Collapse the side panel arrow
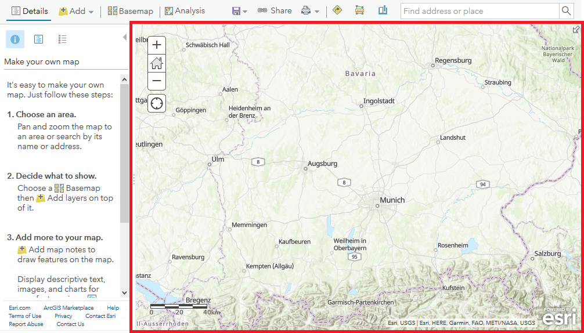Viewport: 584px width, 333px height. (125, 37)
